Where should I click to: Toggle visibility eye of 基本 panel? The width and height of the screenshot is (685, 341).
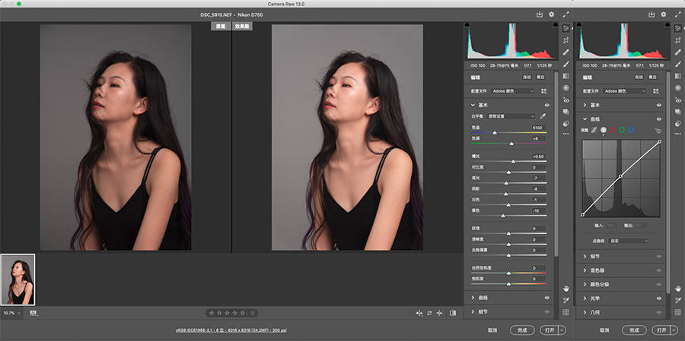click(x=546, y=105)
